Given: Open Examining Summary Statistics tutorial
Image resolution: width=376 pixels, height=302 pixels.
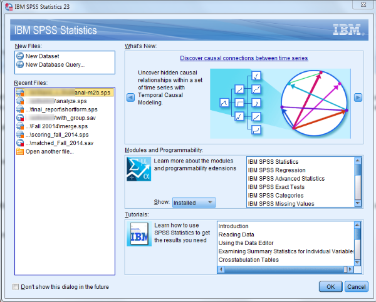Looking at the screenshot, I should point(286,251).
